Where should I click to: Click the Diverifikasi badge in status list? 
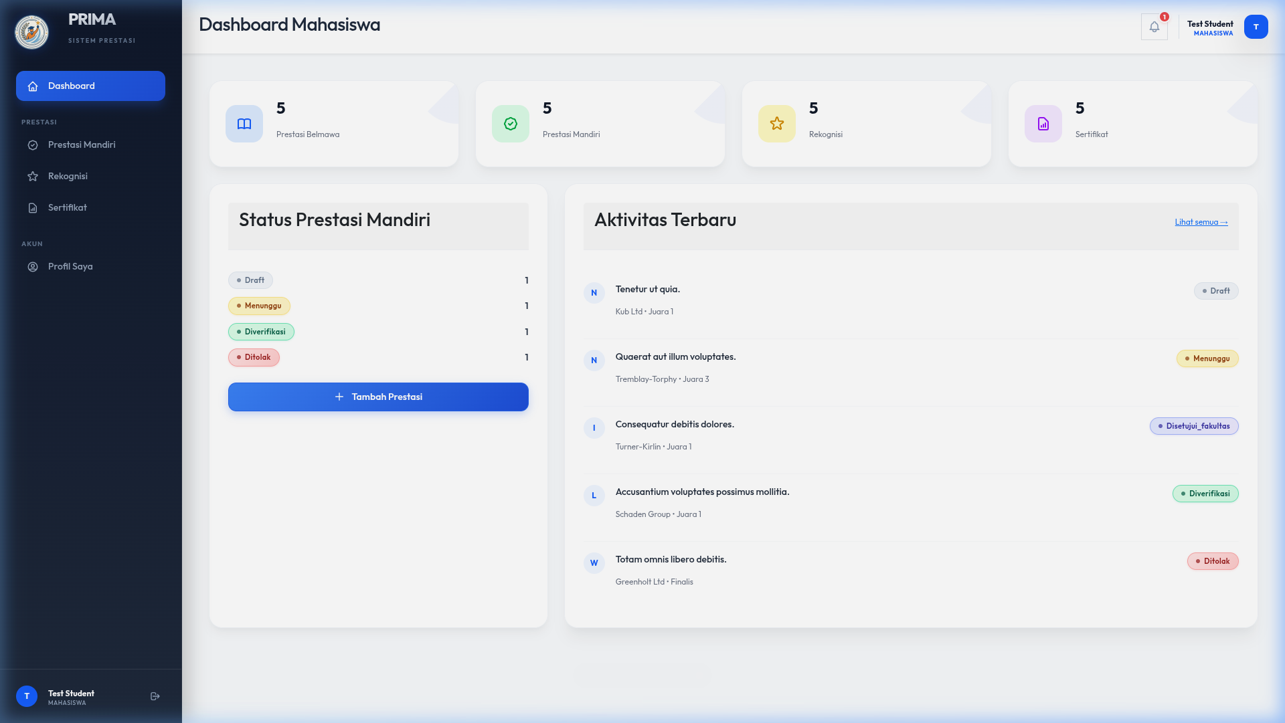(x=261, y=332)
